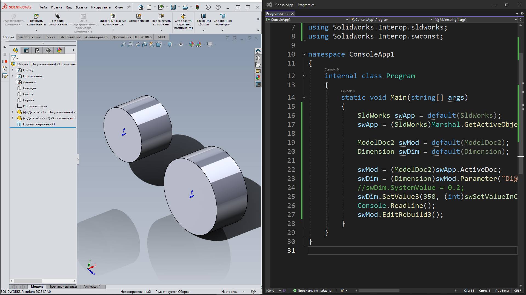Open the Вставка menu
This screenshot has height=295, width=526.
click(81, 7)
